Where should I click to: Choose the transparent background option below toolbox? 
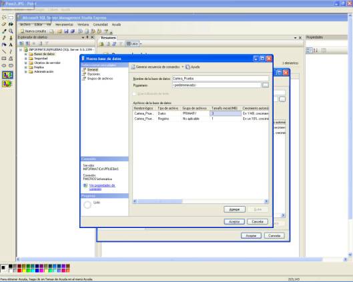[x=7, y=83]
